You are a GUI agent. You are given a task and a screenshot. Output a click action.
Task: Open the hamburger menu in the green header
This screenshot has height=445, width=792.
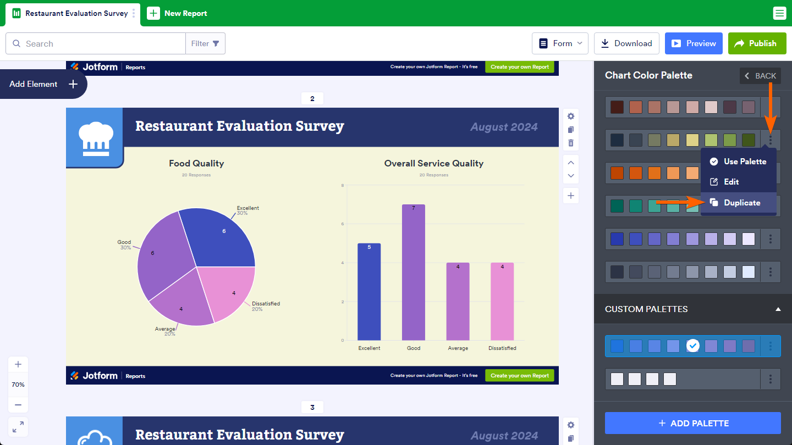click(x=779, y=13)
